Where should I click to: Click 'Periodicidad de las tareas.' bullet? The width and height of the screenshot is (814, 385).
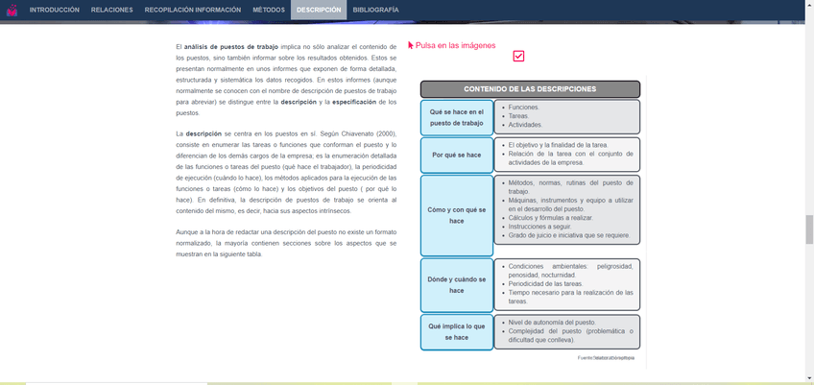click(x=545, y=283)
